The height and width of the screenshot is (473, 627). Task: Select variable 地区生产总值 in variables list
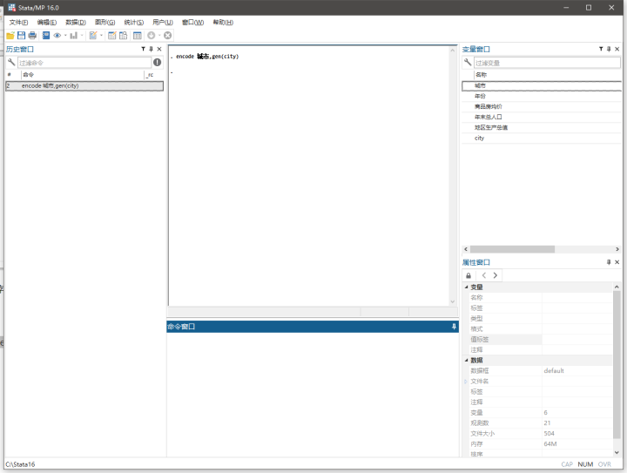click(542, 127)
